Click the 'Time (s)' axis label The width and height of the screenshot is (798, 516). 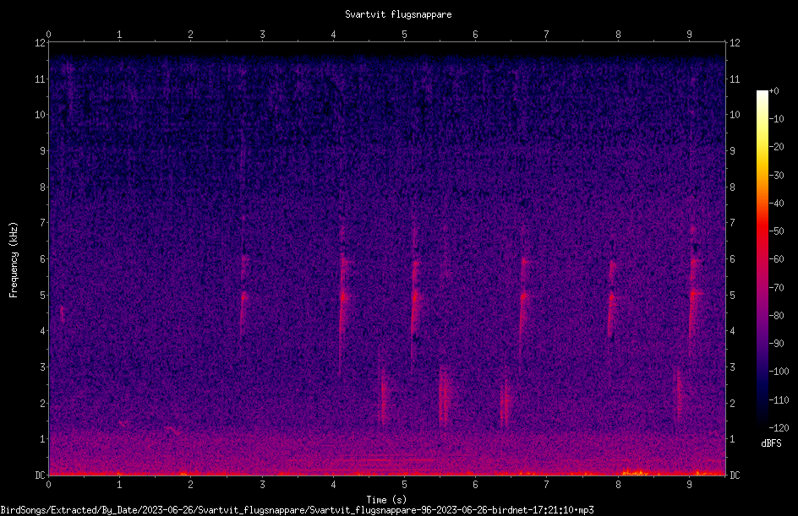click(386, 500)
